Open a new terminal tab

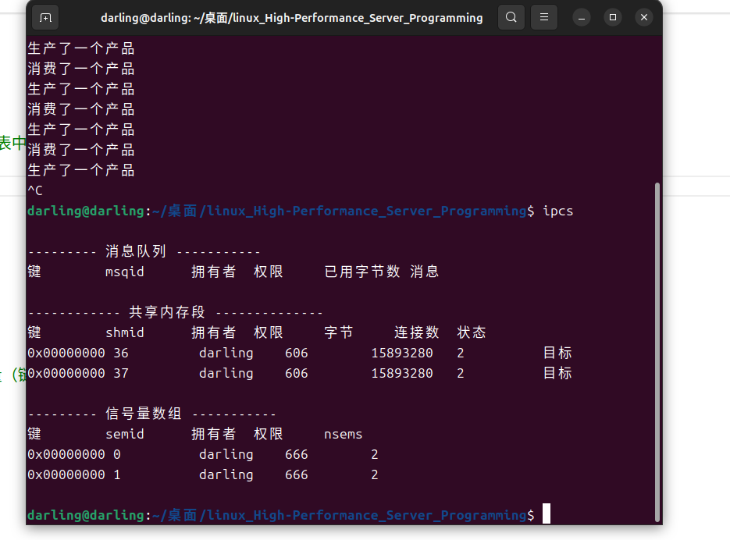click(x=45, y=18)
